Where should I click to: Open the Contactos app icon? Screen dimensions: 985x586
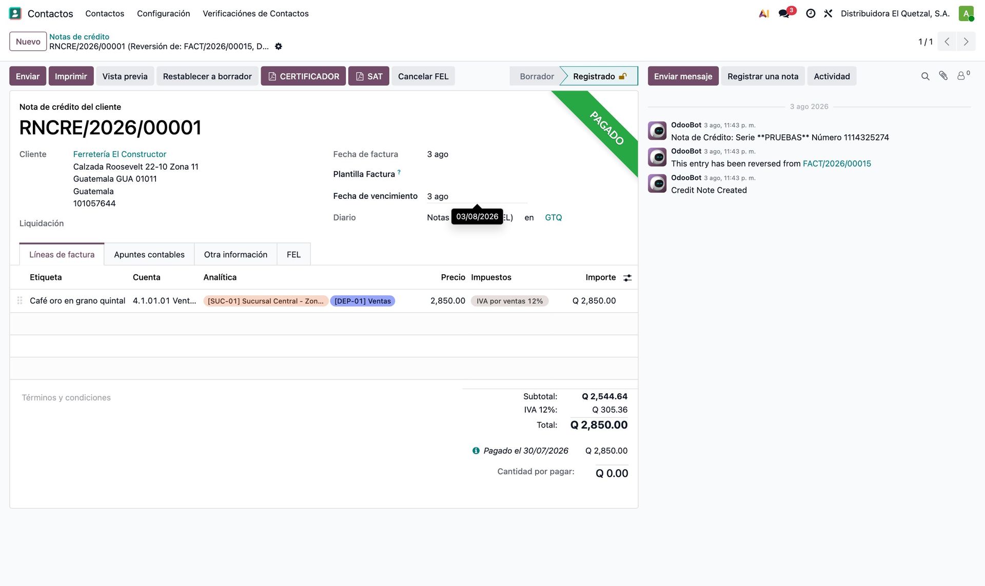[15, 13]
